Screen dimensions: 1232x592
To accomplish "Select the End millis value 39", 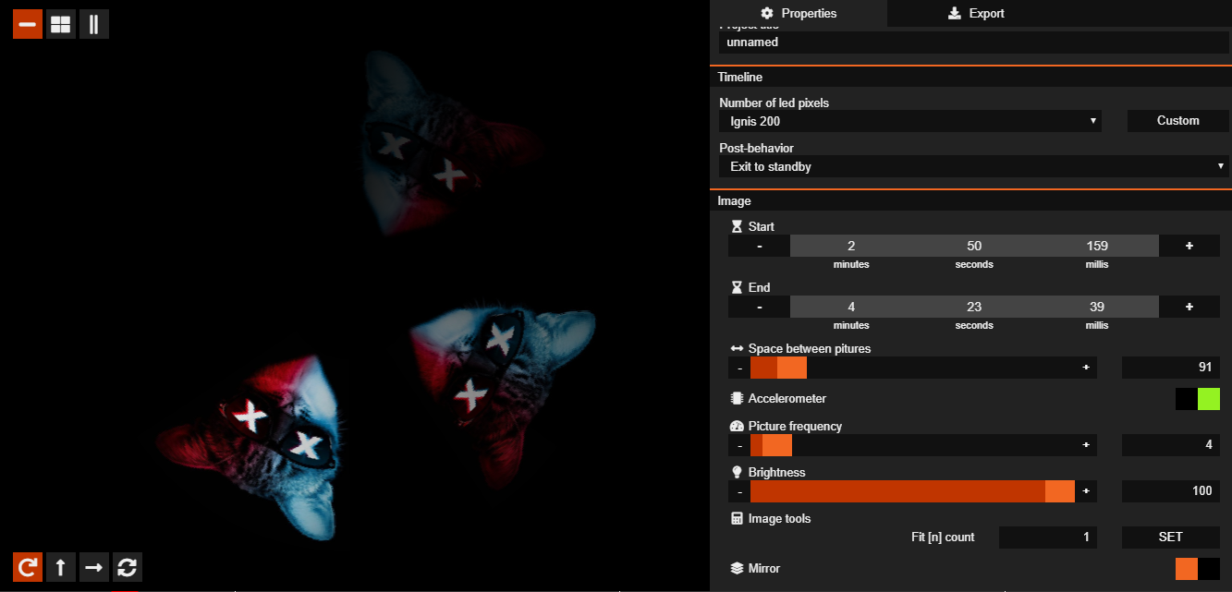I will pos(1097,307).
